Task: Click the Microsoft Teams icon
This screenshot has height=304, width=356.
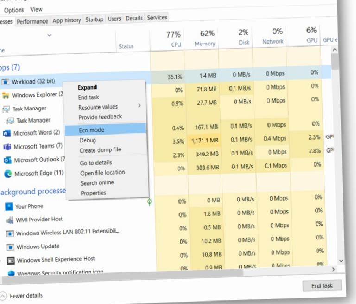Action: 7,147
